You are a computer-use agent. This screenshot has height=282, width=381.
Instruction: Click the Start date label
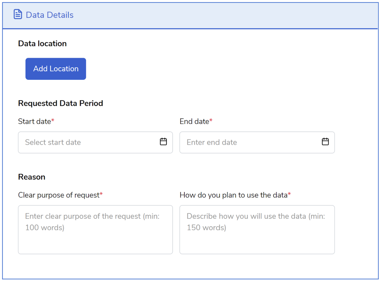pyautogui.click(x=35, y=122)
